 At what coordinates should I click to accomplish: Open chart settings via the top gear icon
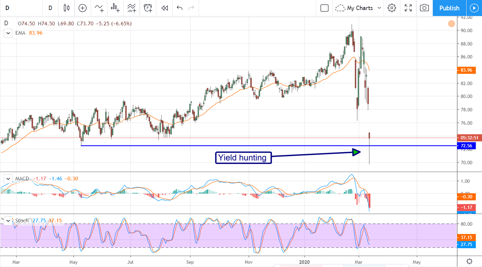coord(392,8)
